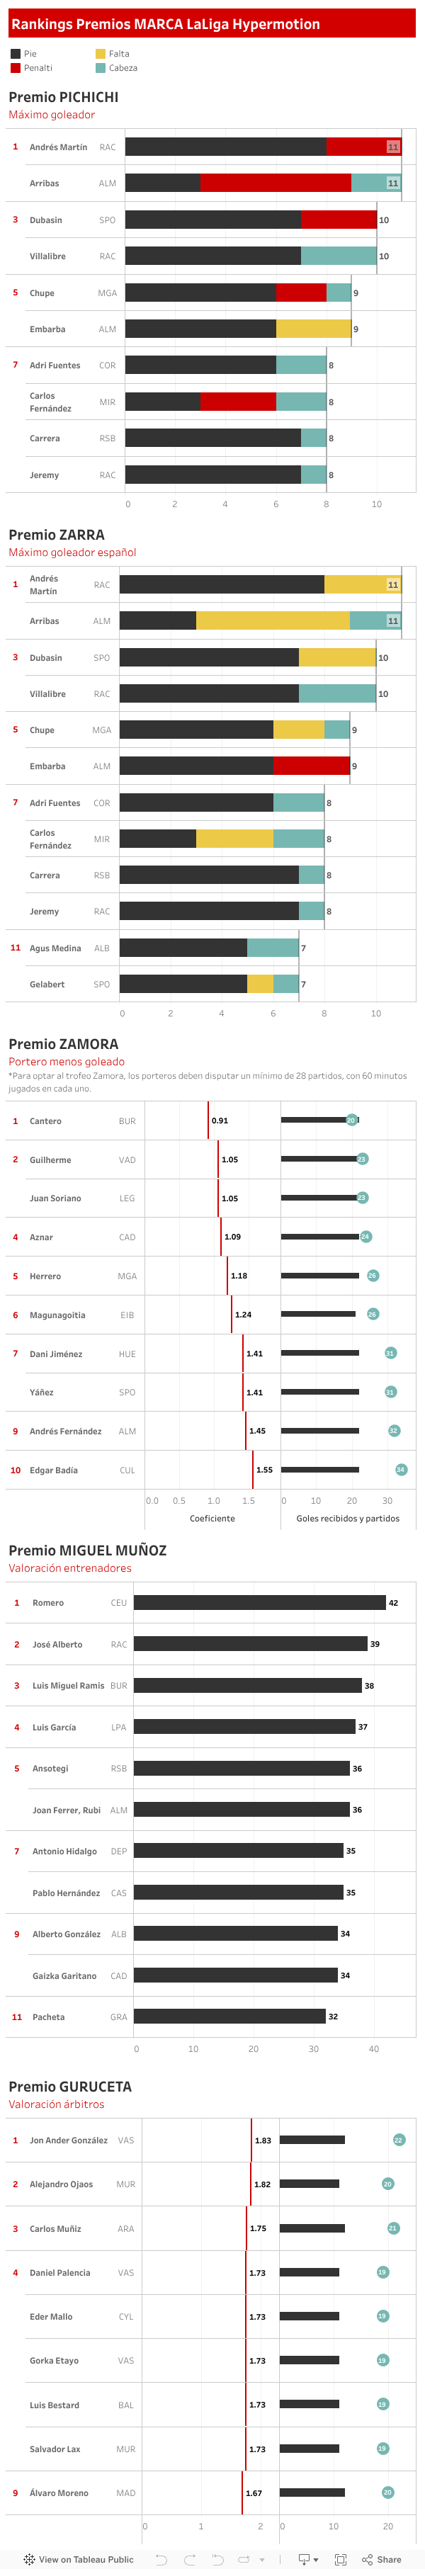Click Jon Ander González's 1.83 mark
The image size is (425, 2569).
pyautogui.click(x=251, y=2140)
